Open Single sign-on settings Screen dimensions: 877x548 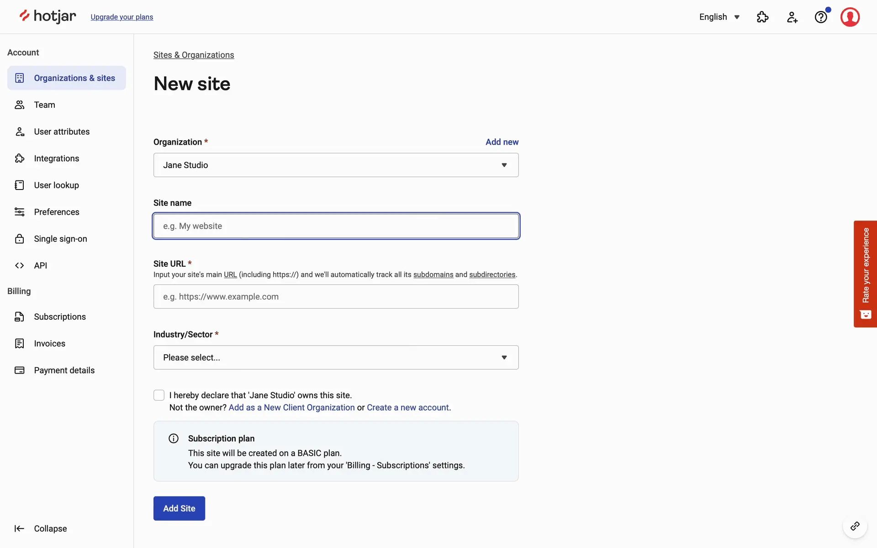tap(60, 239)
